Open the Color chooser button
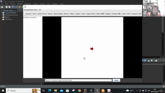Image resolution: width=165 pixels, height=93 pixels. click(x=83, y=14)
